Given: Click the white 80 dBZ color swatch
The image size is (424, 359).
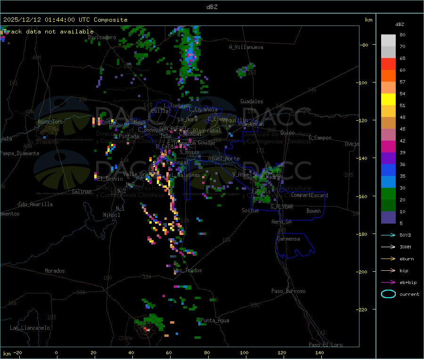Looking at the screenshot, I should pyautogui.click(x=388, y=41).
